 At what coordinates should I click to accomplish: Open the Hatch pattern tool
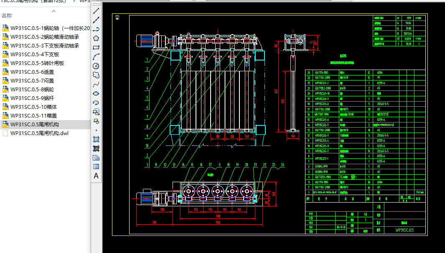(x=96, y=139)
